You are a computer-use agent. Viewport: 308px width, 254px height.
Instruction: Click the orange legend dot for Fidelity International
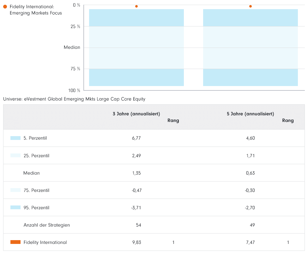[x=5, y=7]
